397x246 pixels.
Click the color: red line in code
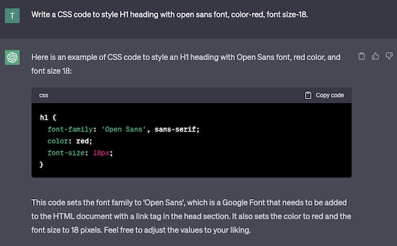click(x=69, y=141)
